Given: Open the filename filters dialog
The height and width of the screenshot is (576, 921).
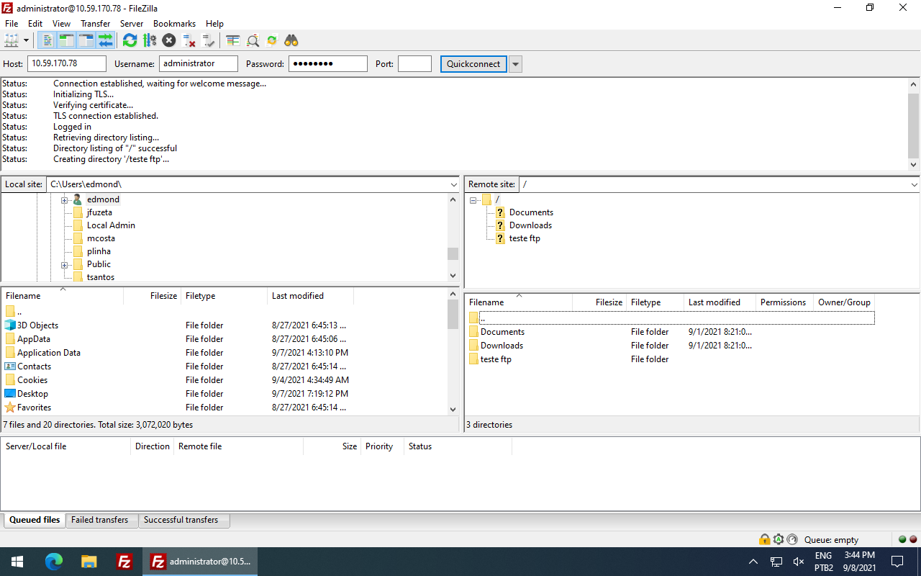Looking at the screenshot, I should point(253,40).
